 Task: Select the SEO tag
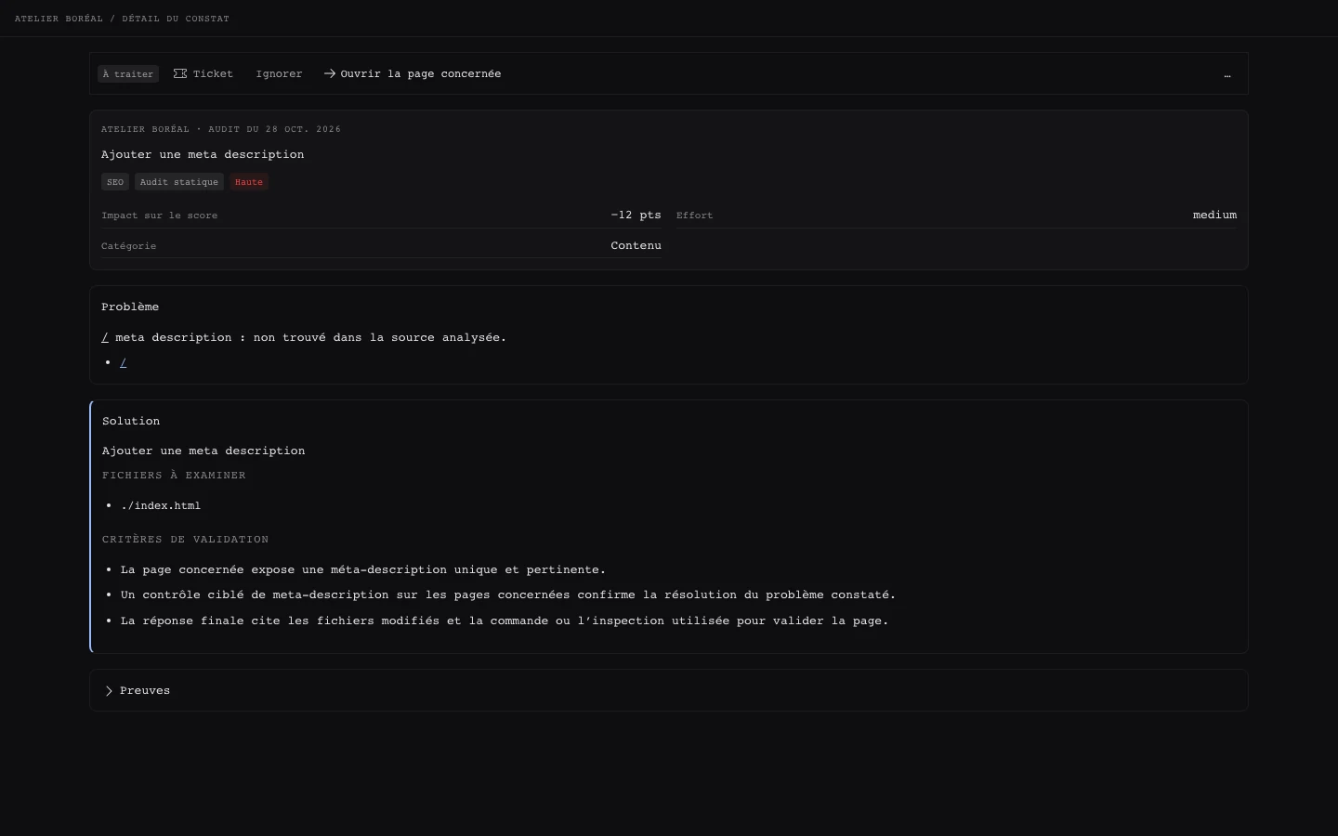pyautogui.click(x=115, y=182)
